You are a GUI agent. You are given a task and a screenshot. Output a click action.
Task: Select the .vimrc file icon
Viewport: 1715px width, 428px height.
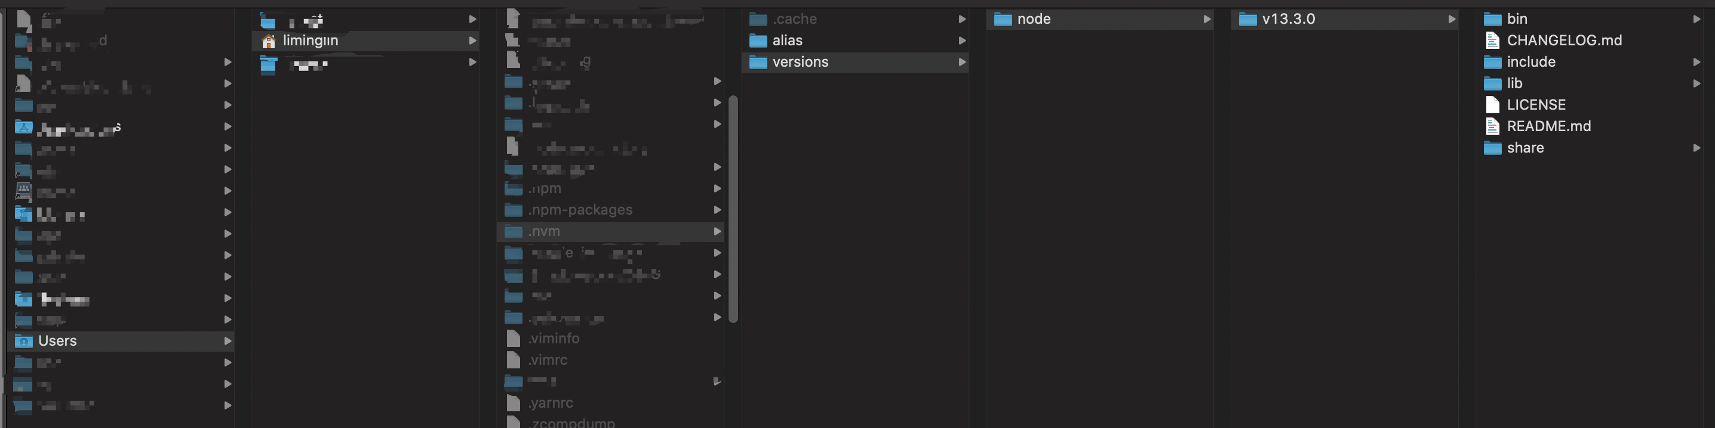pos(514,359)
